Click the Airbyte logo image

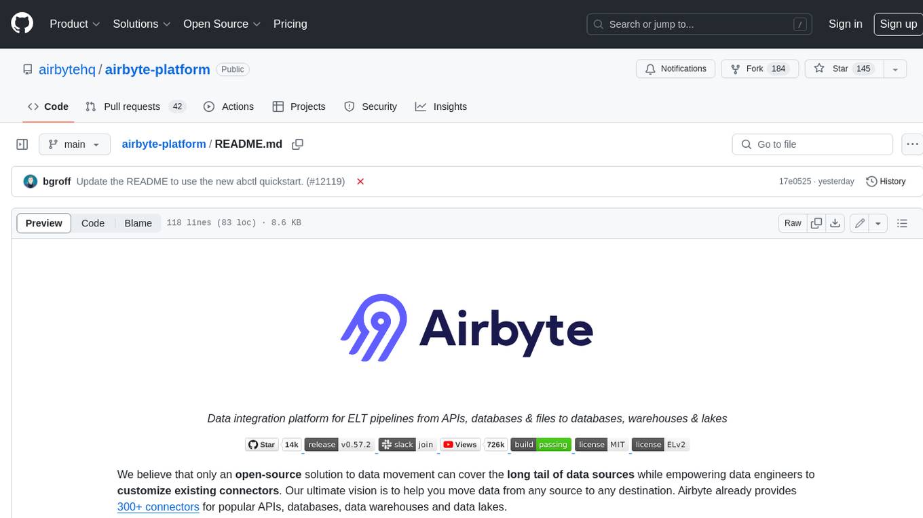point(467,328)
